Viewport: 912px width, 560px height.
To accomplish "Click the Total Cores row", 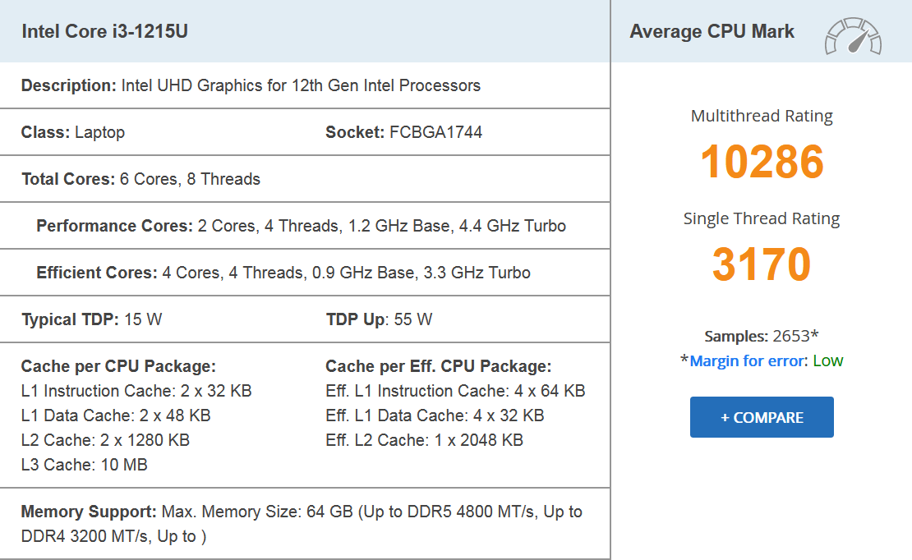I will (x=140, y=179).
